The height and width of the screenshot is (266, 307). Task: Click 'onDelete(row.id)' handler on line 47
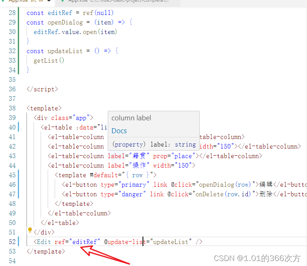[x=223, y=194]
